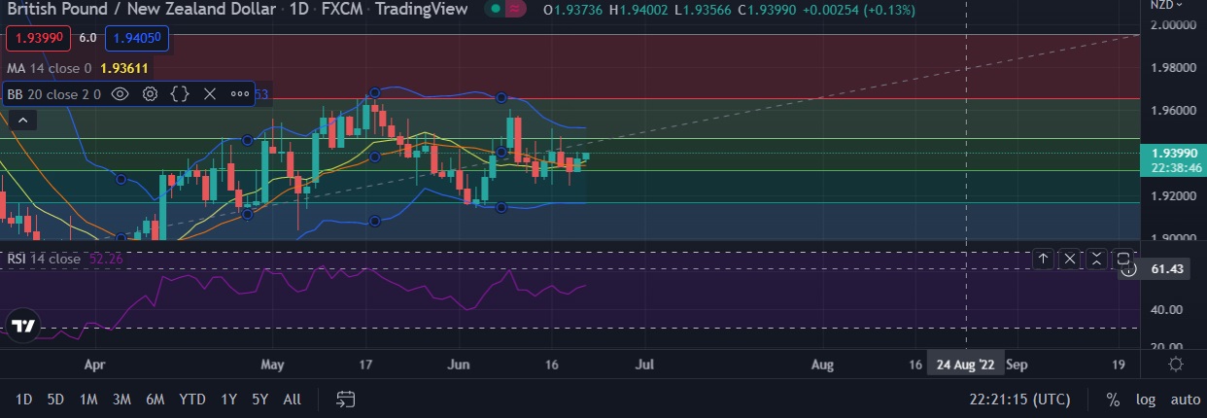Image resolution: width=1207 pixels, height=418 pixels.
Task: Click the red sell price 1.93990 button
Action: 38,40
